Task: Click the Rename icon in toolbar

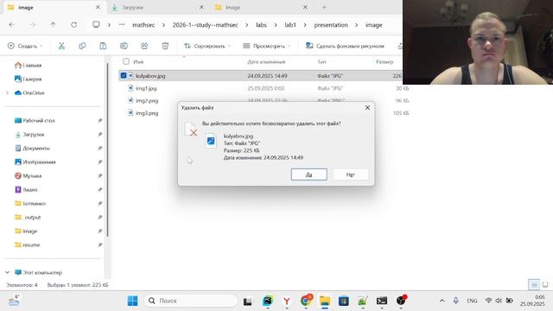Action: [124, 46]
